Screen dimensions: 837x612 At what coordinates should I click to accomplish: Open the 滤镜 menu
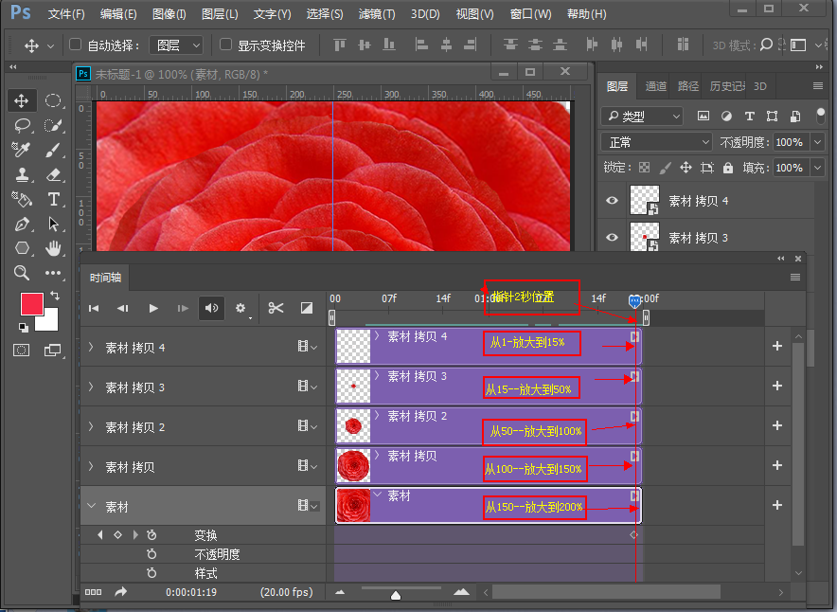375,14
